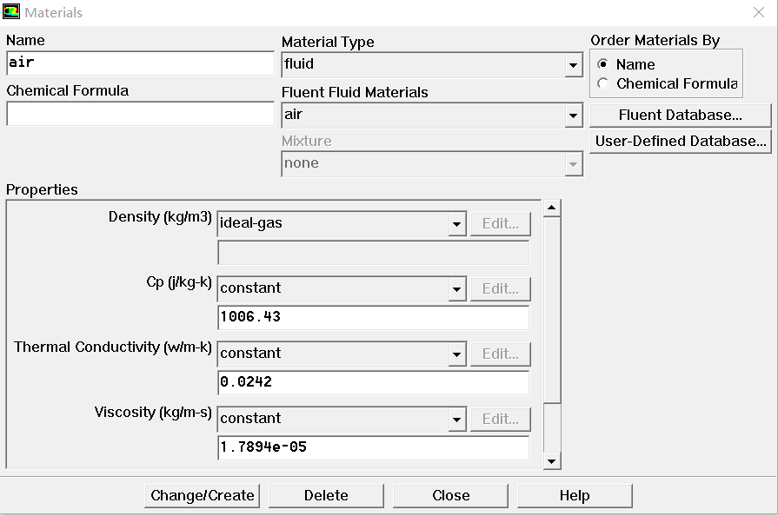Screen dimensions: 778x516
Task: Click into the material Name field
Action: (x=140, y=63)
